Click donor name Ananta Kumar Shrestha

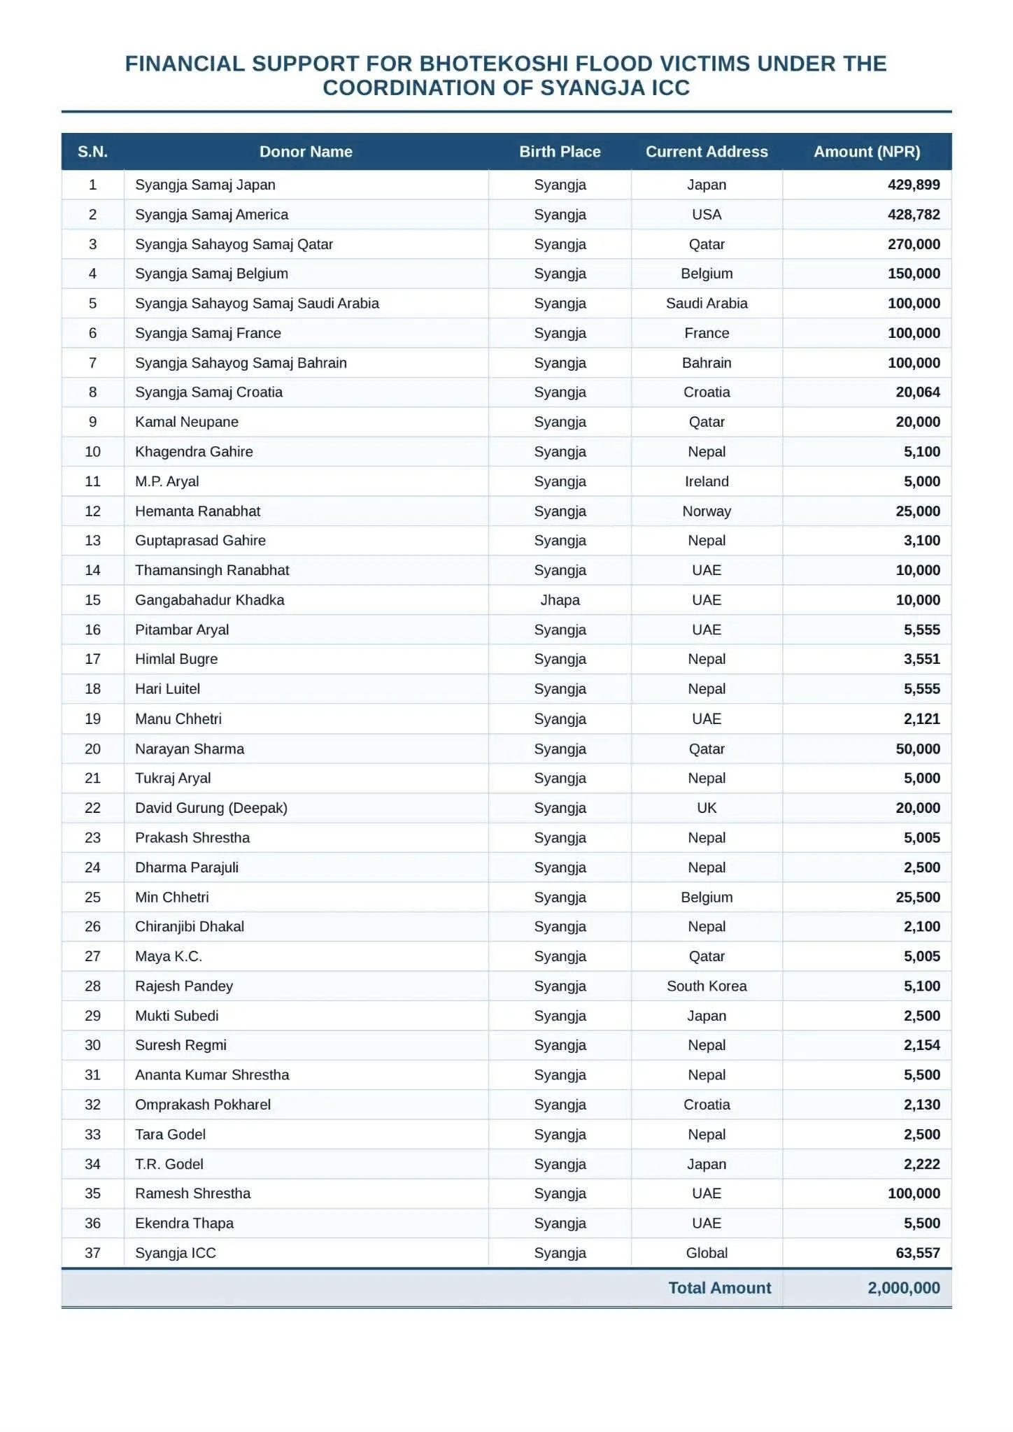212,1075
